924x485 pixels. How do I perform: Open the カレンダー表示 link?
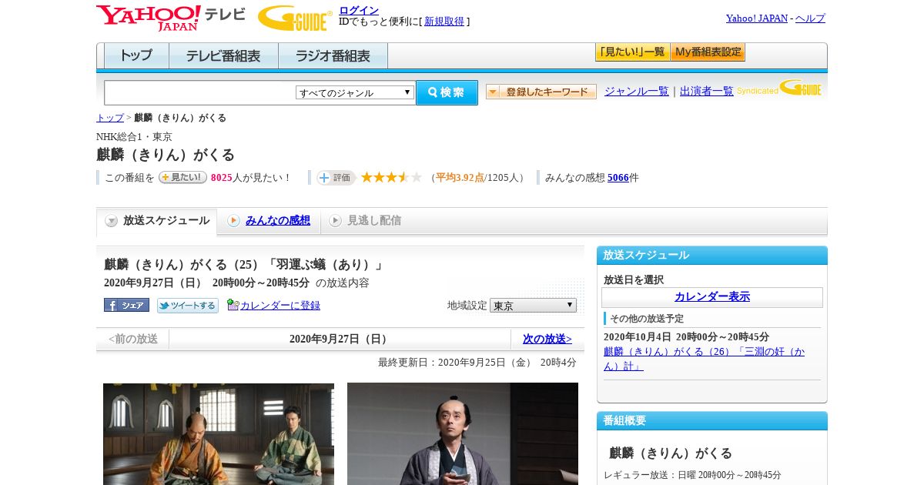click(x=712, y=297)
